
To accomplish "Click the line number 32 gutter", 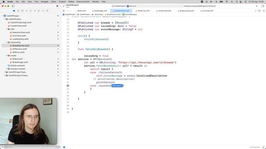I will click(x=68, y=86).
